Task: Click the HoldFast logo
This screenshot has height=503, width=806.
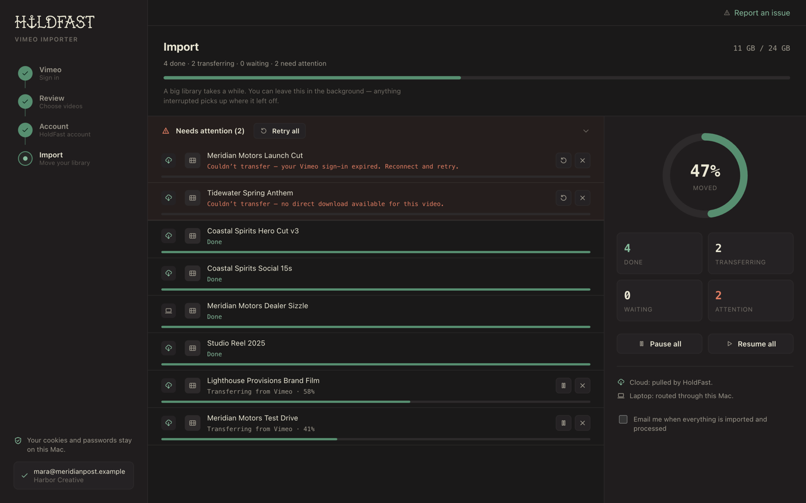Action: tap(55, 22)
